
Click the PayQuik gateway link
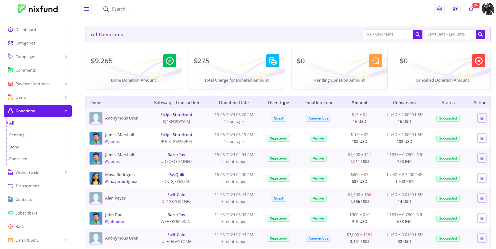[x=176, y=175]
